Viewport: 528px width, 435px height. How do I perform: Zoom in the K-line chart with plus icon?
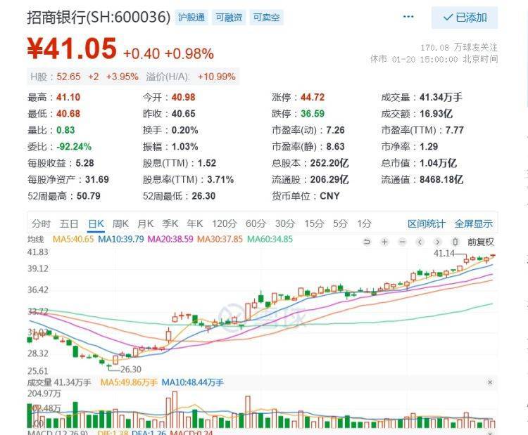384,242
